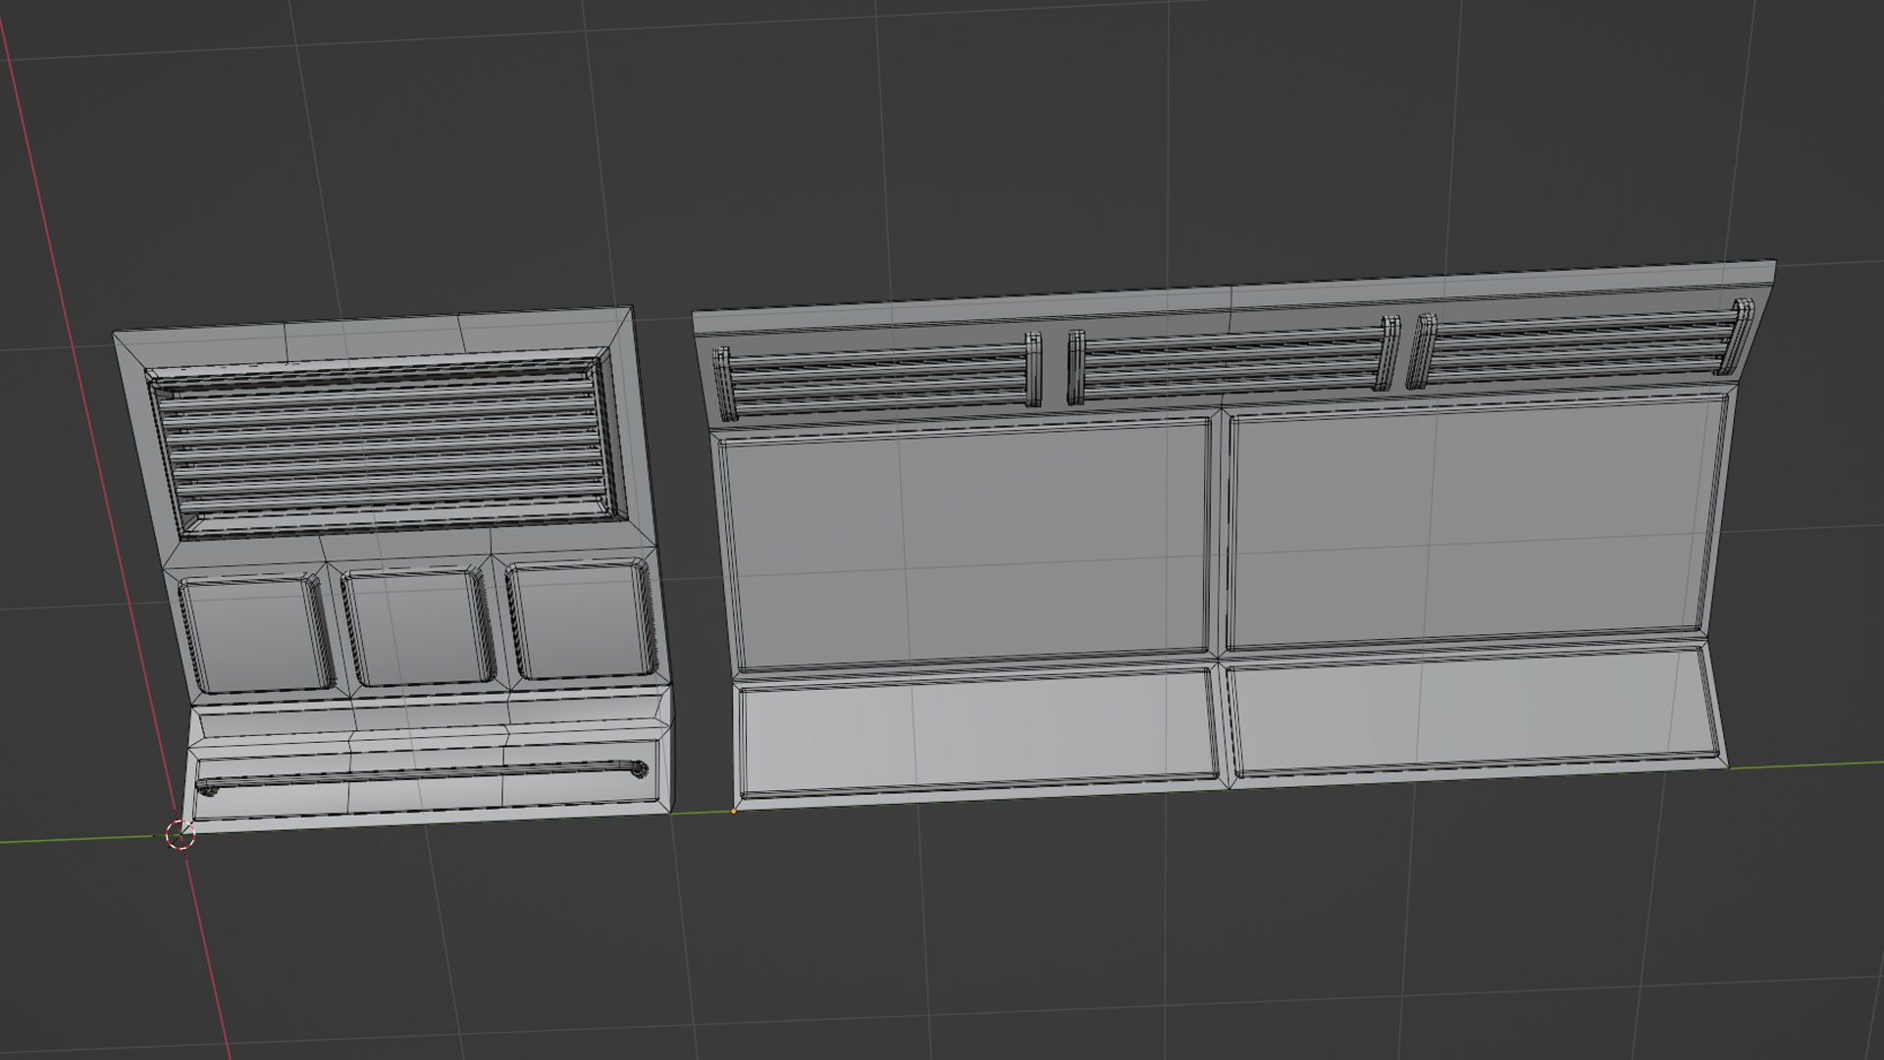
Task: Click the middle slat rack on wide wall panel
Action: pos(1234,360)
